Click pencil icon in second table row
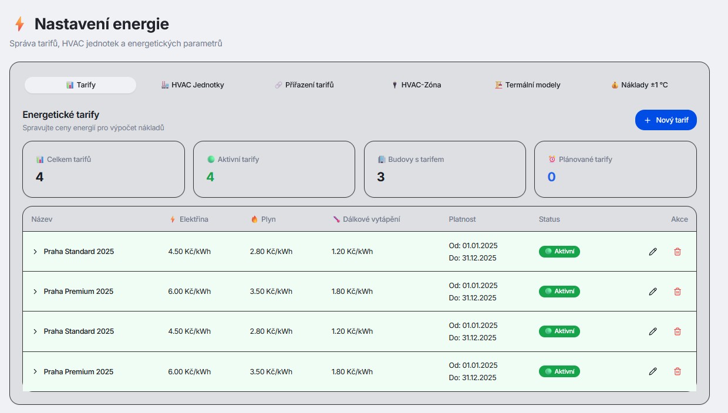Image resolution: width=728 pixels, height=413 pixels. [x=652, y=292]
